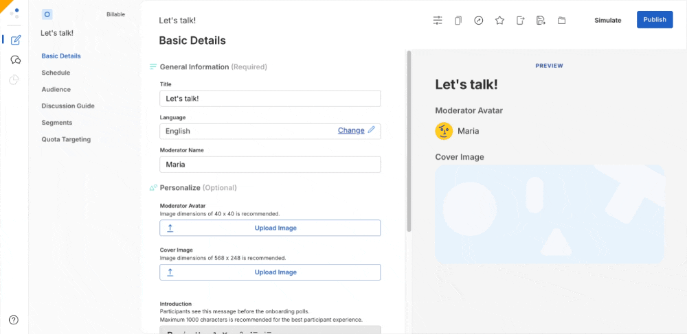Viewport: 687px width, 334px height.
Task: Click the Change language link
Action: click(351, 130)
